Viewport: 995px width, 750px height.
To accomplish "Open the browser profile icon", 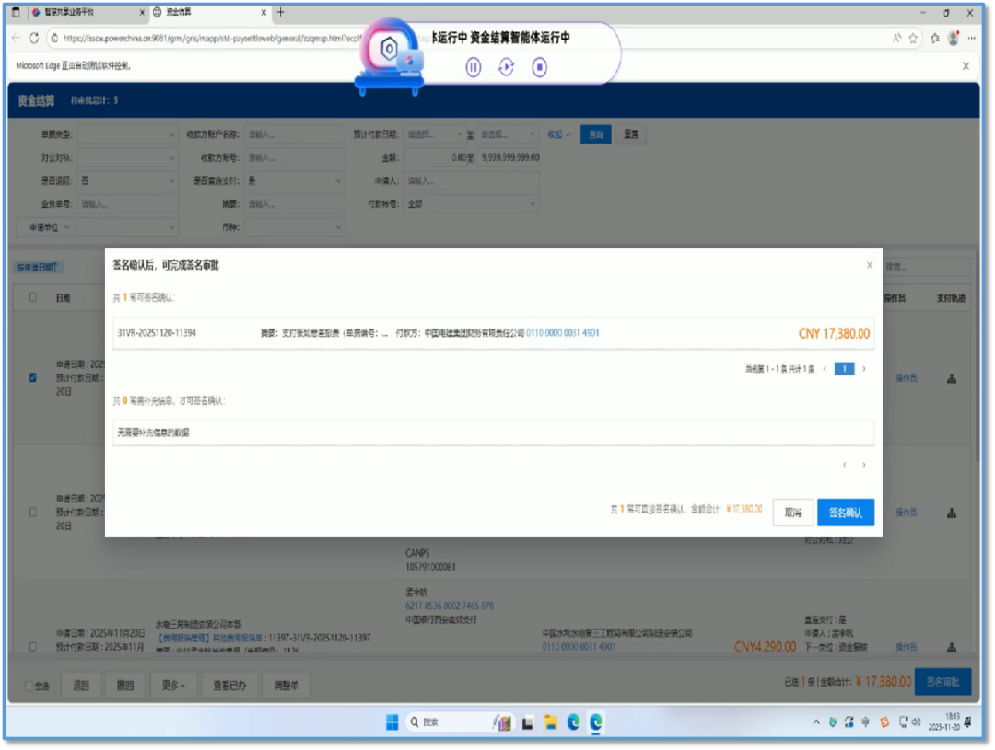I will (x=954, y=38).
